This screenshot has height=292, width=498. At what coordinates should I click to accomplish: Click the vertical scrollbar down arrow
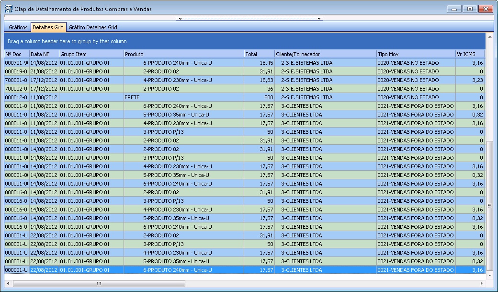489,276
